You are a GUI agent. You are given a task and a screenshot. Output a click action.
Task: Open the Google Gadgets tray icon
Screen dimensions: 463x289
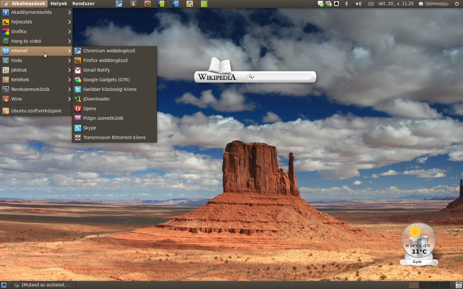(x=328, y=4)
